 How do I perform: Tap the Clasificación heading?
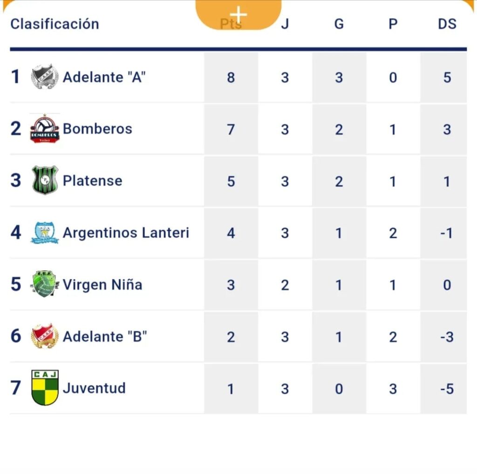coord(55,24)
